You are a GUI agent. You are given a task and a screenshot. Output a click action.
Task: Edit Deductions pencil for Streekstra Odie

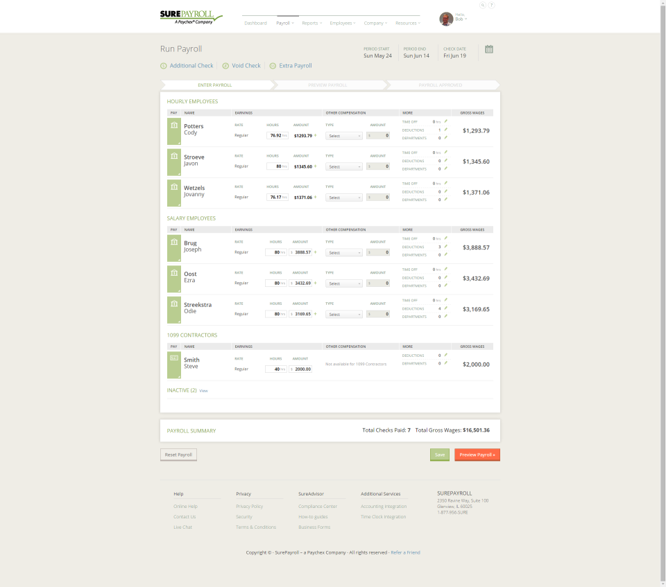(445, 308)
